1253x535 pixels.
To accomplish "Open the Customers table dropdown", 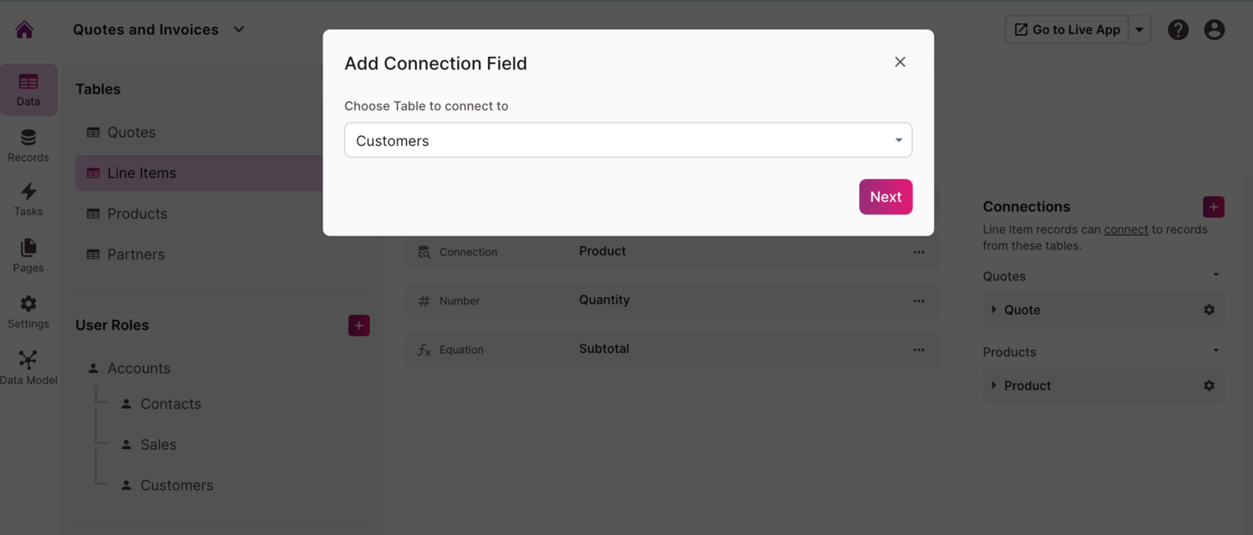I will (628, 140).
